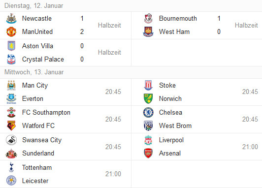This screenshot has height=188, width=262.
Task: Click Halbzeit status for Newcastle match
Action: click(x=109, y=26)
